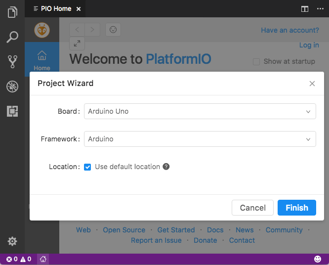Open the Get Started link
This screenshot has height=265, width=329.
(x=176, y=230)
